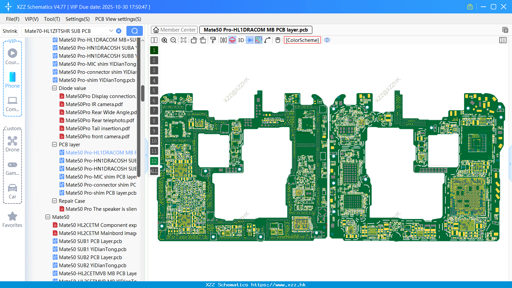Toggle eye visibility in toolbar
Viewport: 512px width, 288px height.
pos(327,40)
